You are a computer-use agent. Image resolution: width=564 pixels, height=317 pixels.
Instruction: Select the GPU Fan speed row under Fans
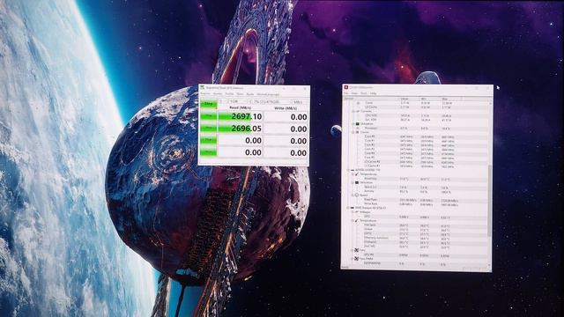(x=415, y=254)
